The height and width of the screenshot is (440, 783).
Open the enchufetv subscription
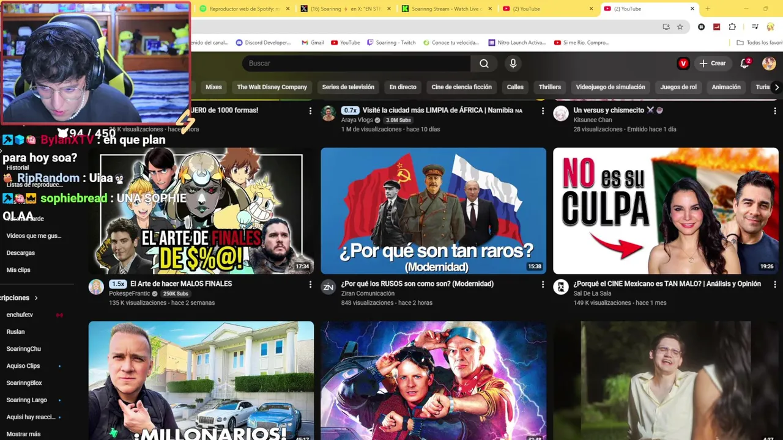(x=20, y=315)
